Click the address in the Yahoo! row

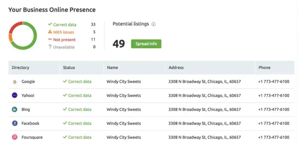click(205, 95)
